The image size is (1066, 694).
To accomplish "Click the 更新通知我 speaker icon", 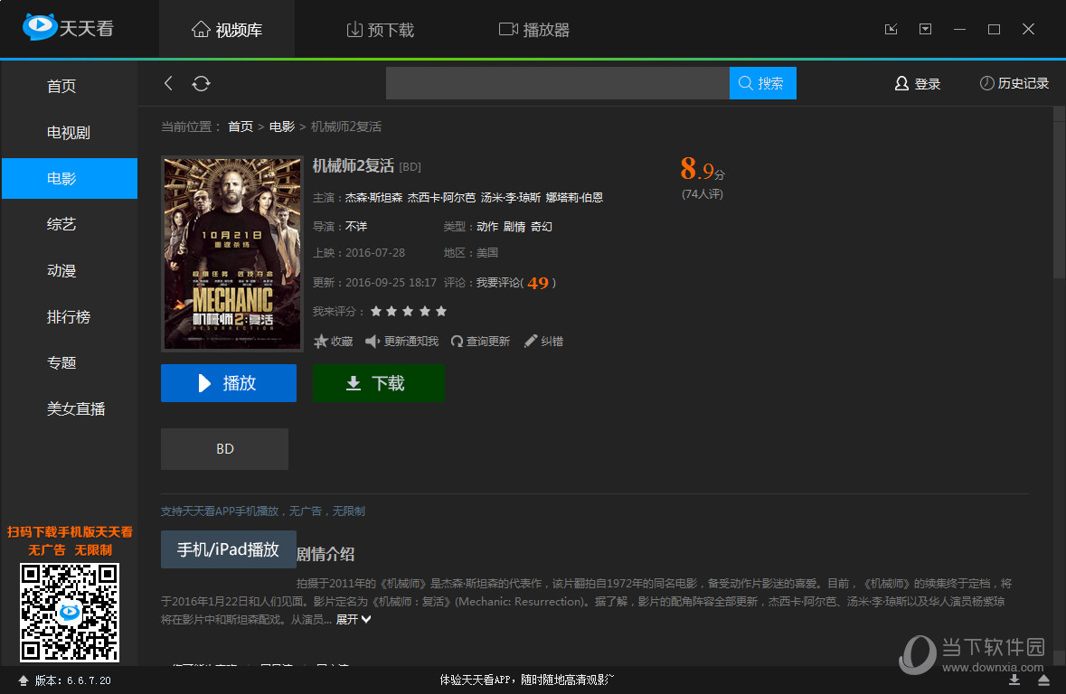I will [x=372, y=341].
